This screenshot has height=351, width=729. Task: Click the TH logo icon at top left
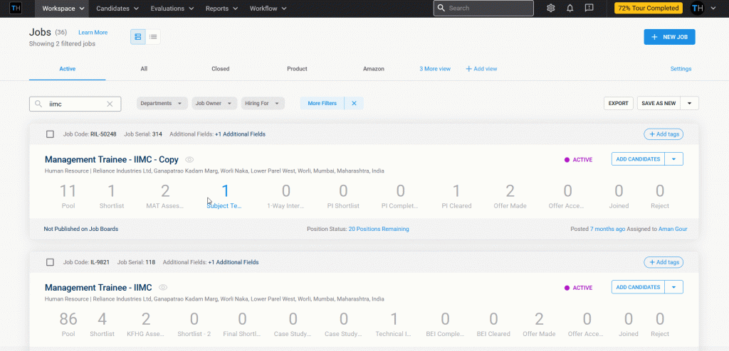16,9
